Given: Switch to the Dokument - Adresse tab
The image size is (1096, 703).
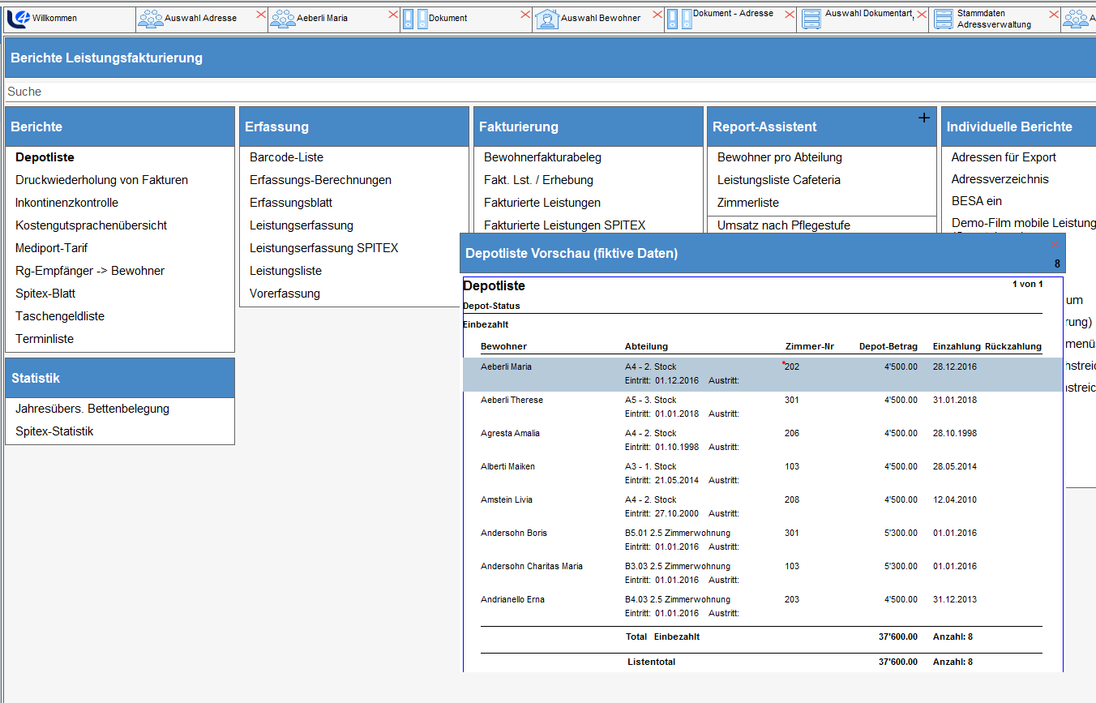Looking at the screenshot, I should [732, 14].
